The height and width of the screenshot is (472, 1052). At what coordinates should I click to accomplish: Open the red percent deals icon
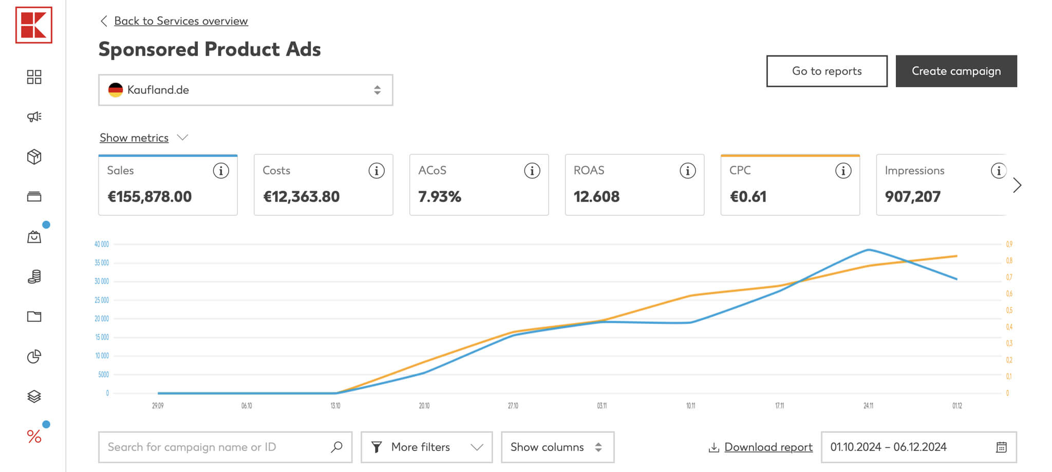pos(34,437)
